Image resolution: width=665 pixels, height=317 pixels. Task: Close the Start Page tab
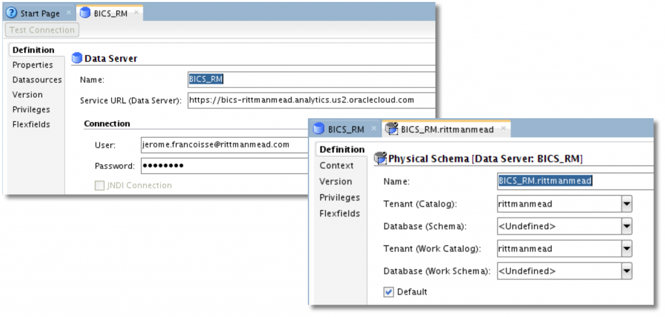[69, 13]
